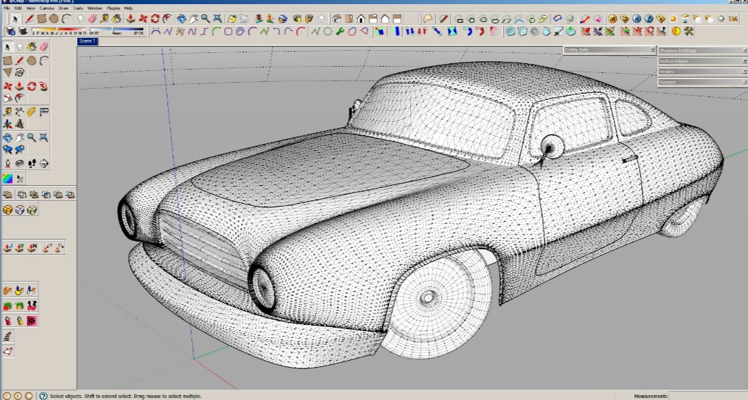The image size is (748, 400).
Task: Open the Plugins menu
Action: pos(113,8)
